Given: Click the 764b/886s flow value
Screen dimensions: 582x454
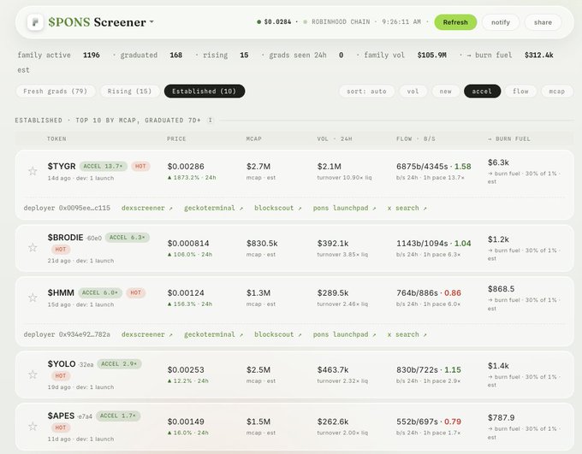Looking at the screenshot, I should click(417, 293).
